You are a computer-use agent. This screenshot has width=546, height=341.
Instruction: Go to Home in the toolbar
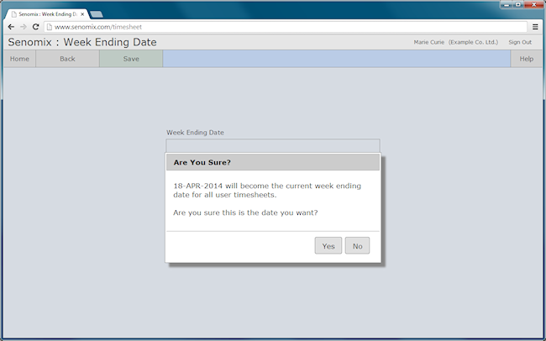pyautogui.click(x=19, y=59)
